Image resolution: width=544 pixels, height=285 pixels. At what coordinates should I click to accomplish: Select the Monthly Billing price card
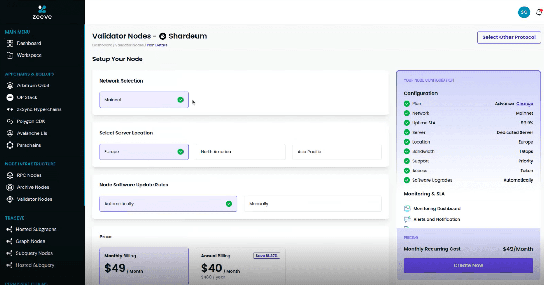pyautogui.click(x=144, y=266)
